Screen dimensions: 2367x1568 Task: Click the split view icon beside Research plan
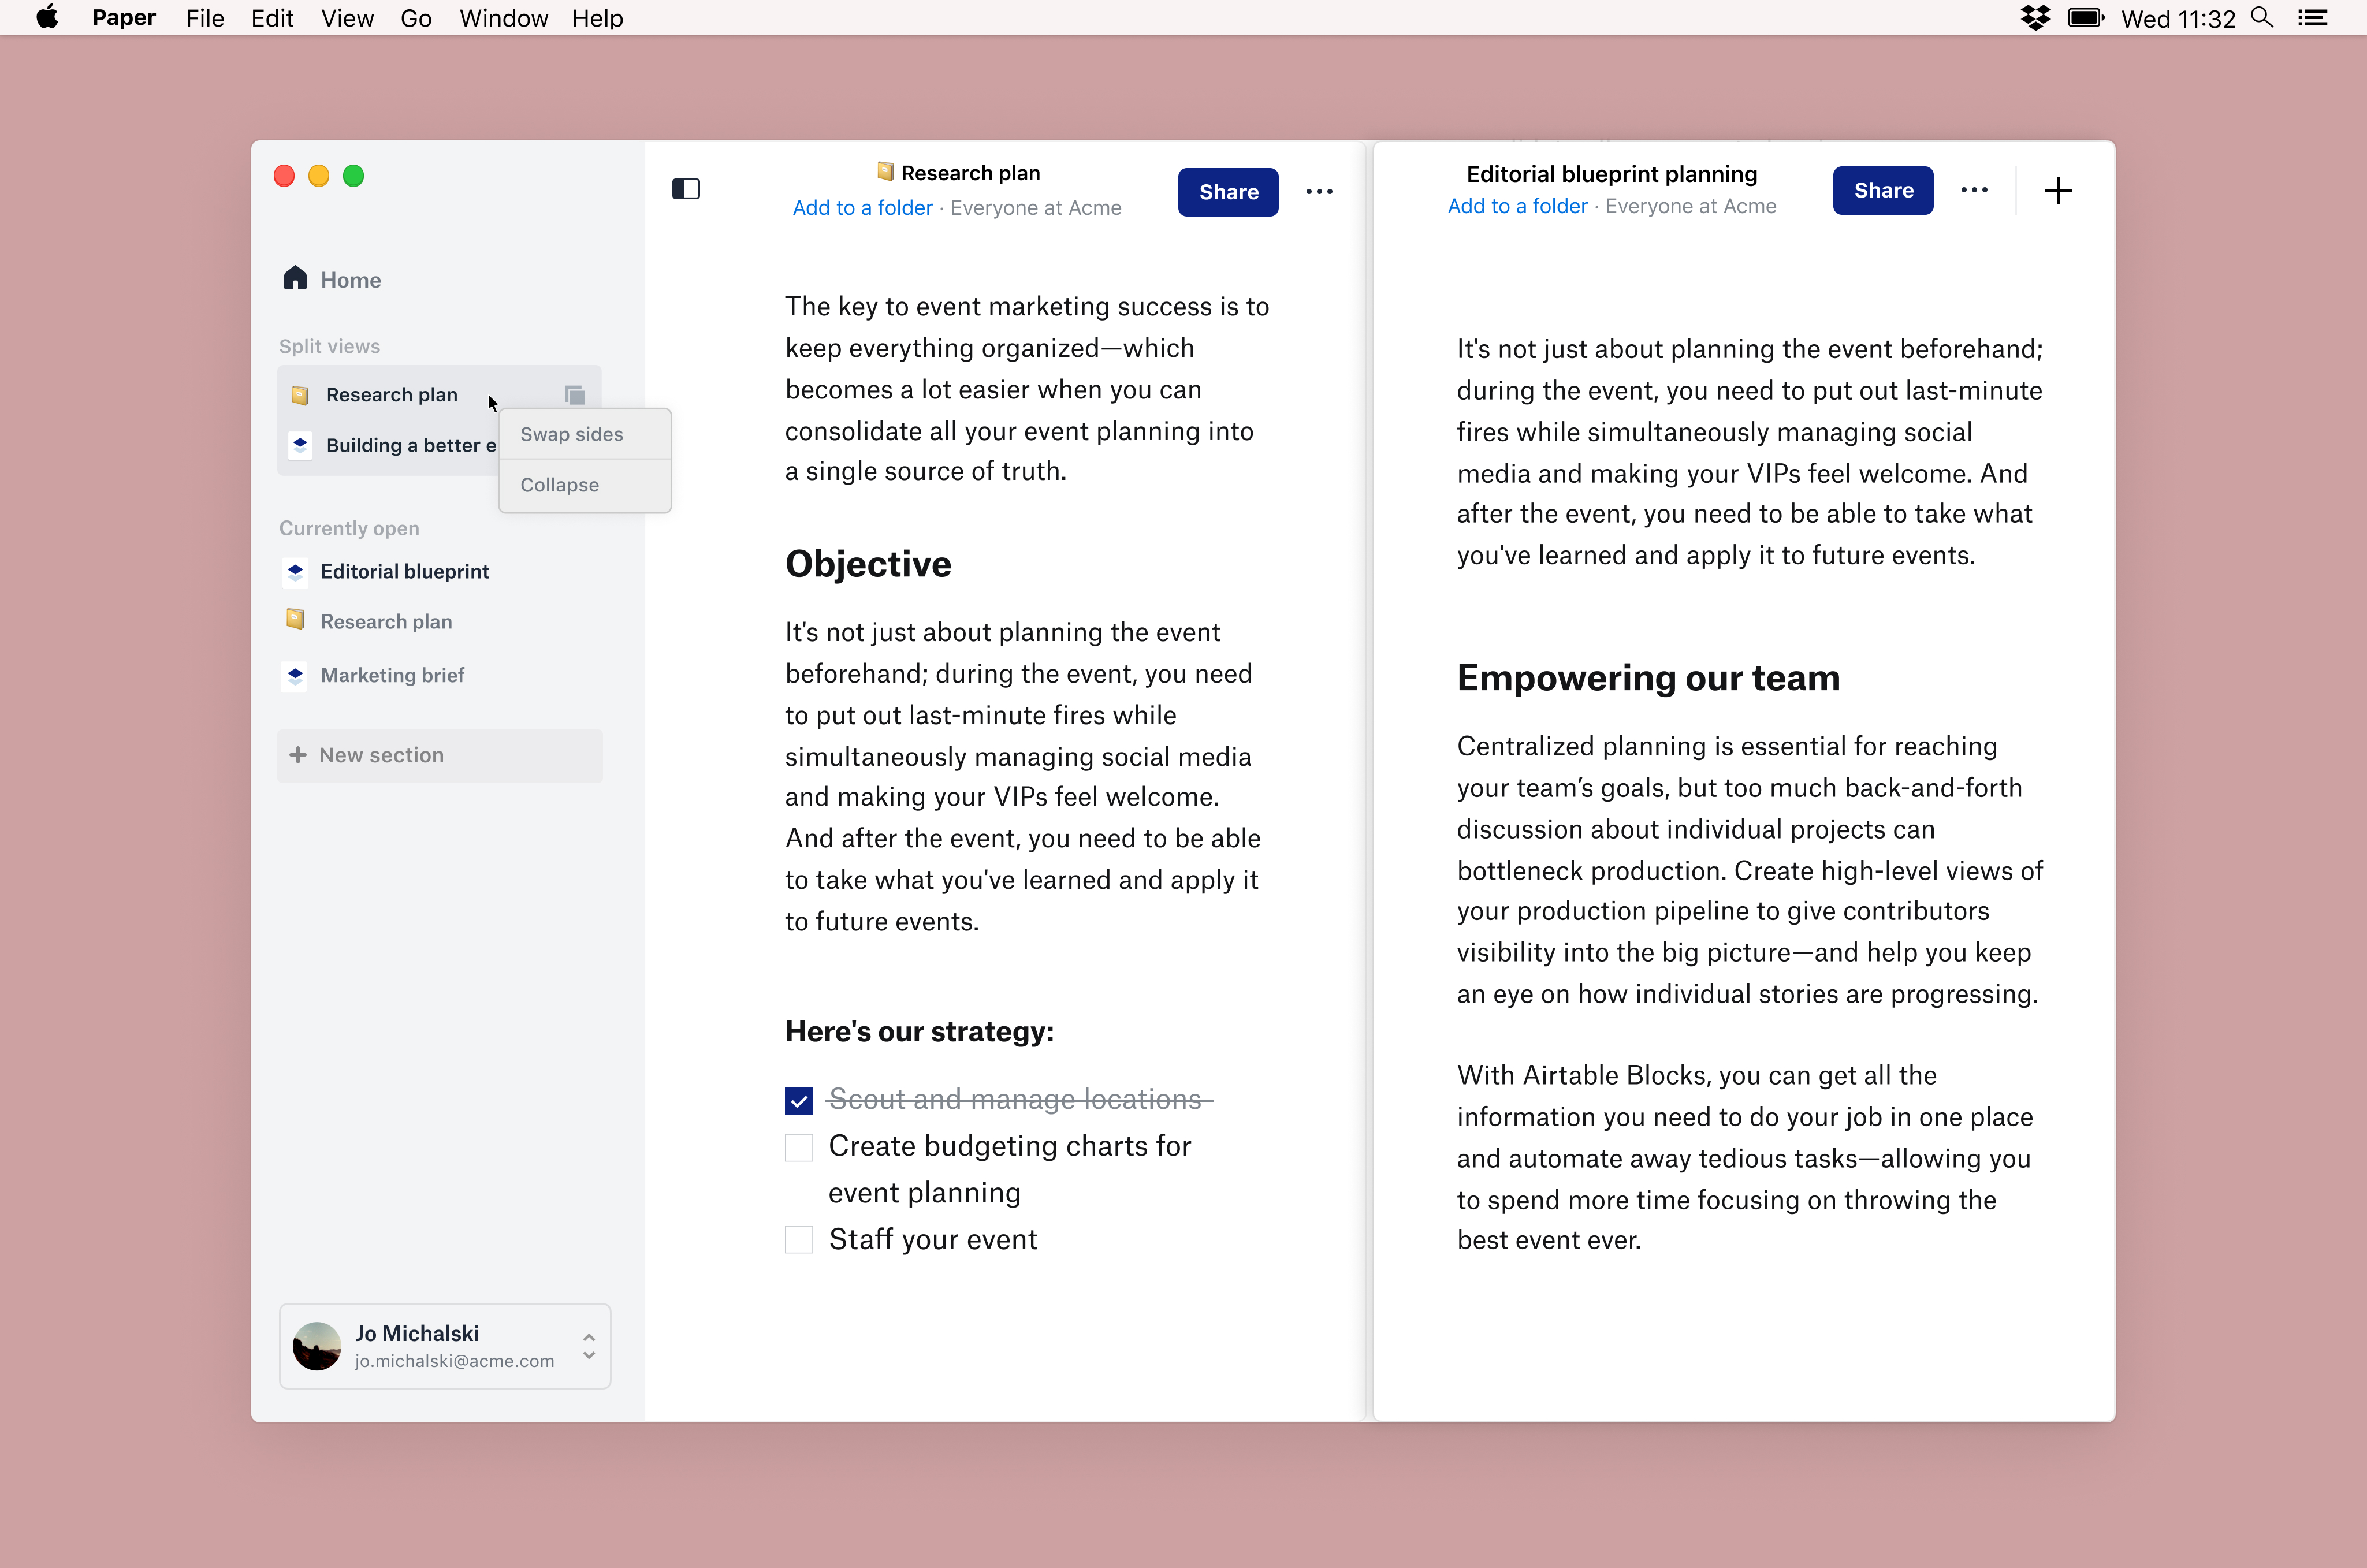click(574, 395)
